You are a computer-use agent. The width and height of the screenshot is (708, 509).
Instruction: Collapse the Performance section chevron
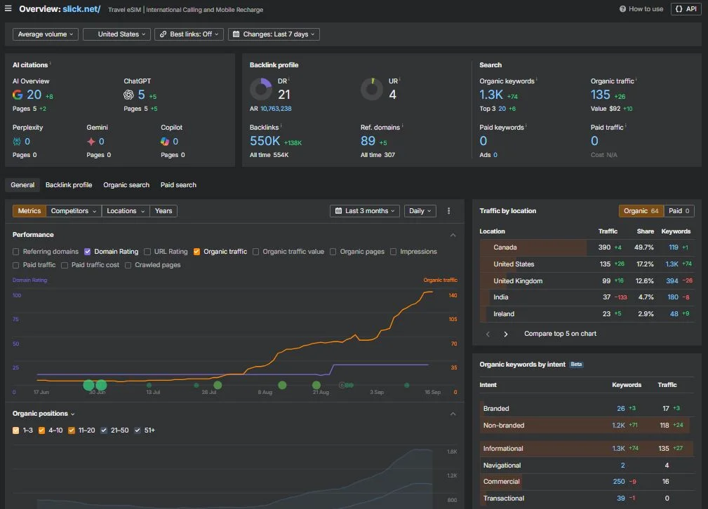[453, 235]
